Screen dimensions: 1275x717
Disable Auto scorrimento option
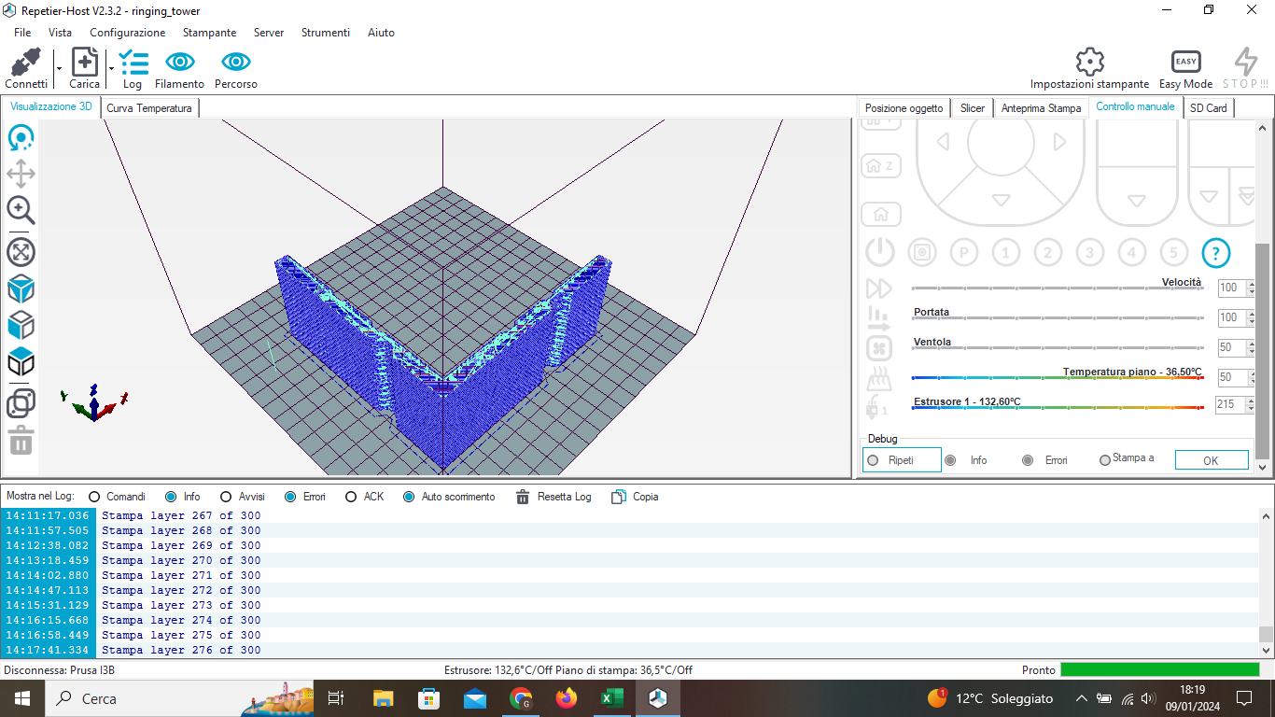point(409,497)
